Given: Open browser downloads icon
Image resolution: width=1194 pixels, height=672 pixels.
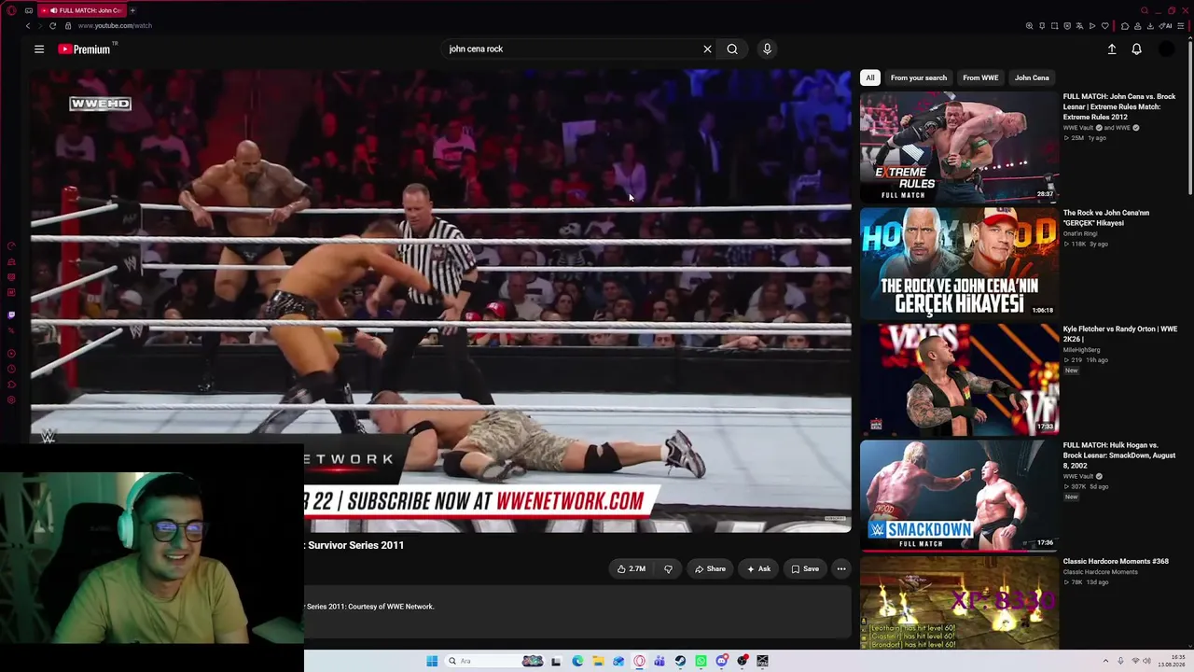Looking at the screenshot, I should pos(1150,26).
